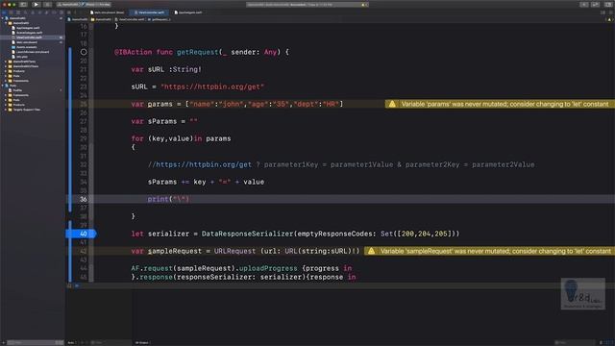
Task: Click the gutter line number 36
Action: pyautogui.click(x=84, y=199)
